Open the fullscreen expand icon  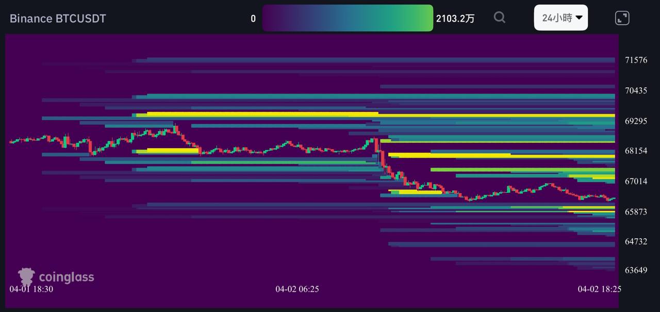pyautogui.click(x=622, y=18)
